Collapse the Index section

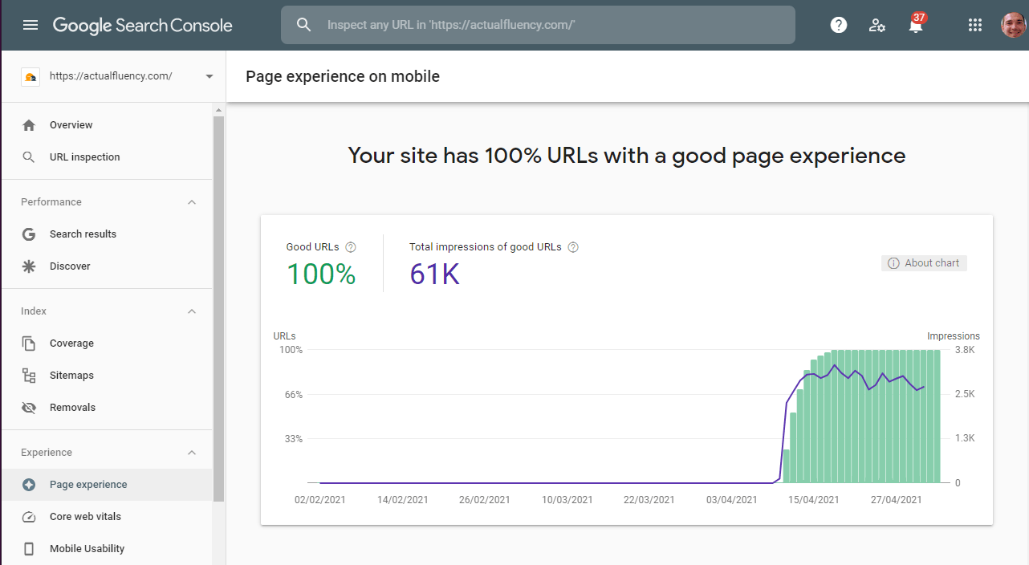[192, 311]
